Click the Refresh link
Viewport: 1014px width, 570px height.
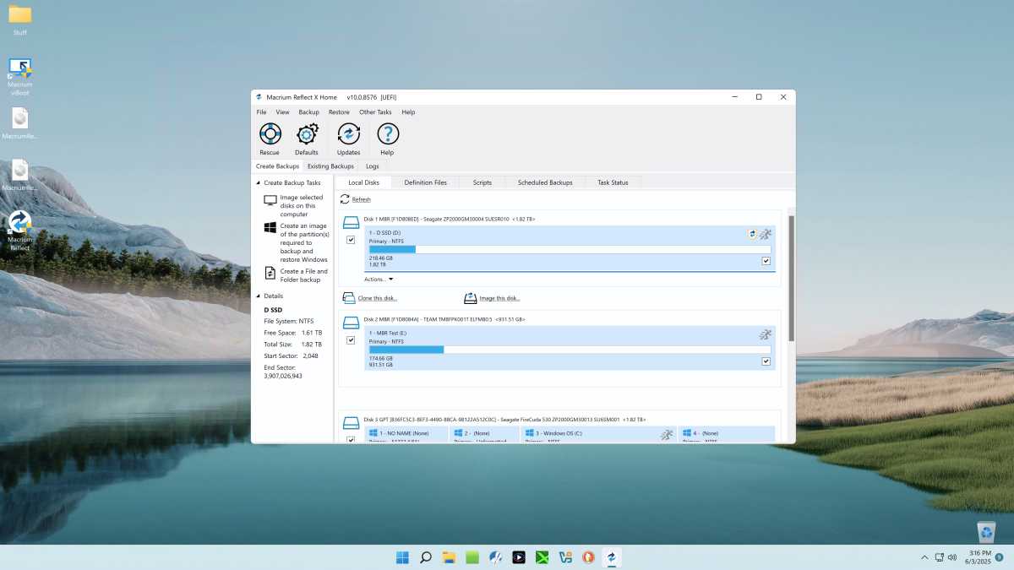pyautogui.click(x=361, y=199)
